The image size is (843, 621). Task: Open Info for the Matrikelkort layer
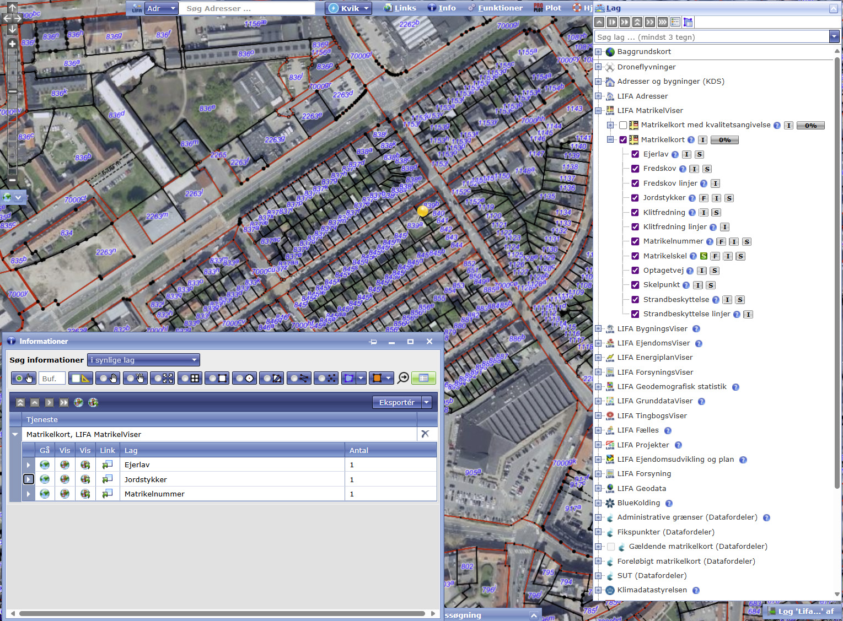coord(702,139)
